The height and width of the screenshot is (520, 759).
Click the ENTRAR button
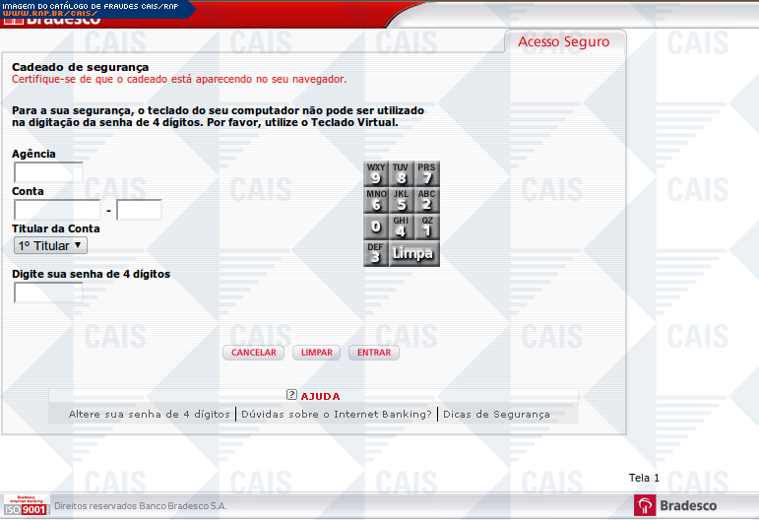374,353
